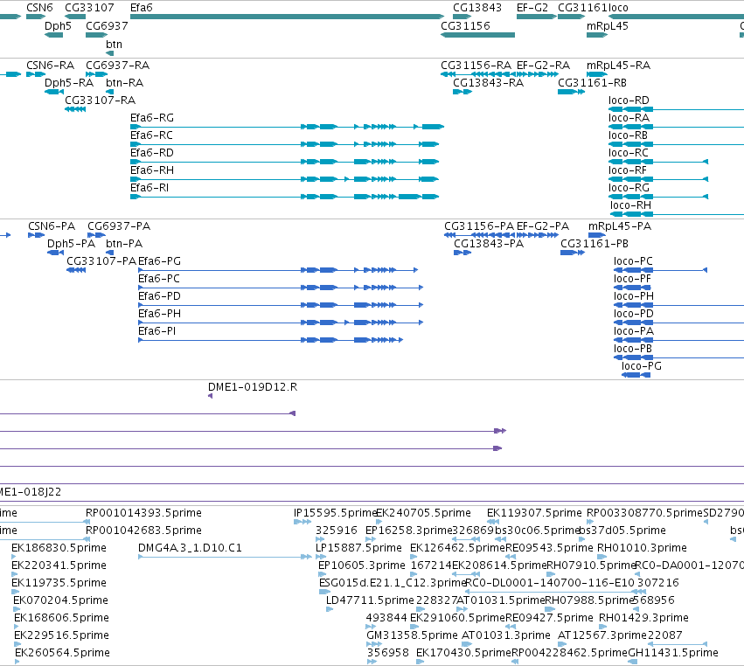This screenshot has width=744, height=666.
Task: Click the CSN6 gene label
Action: coord(39,8)
